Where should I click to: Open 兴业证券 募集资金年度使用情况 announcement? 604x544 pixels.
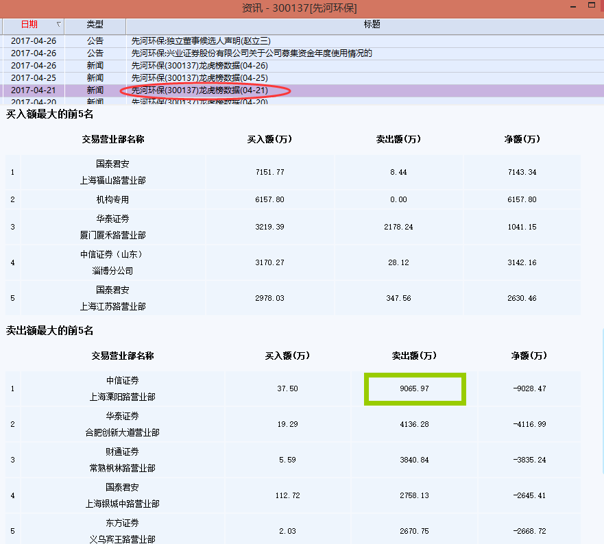pos(252,53)
